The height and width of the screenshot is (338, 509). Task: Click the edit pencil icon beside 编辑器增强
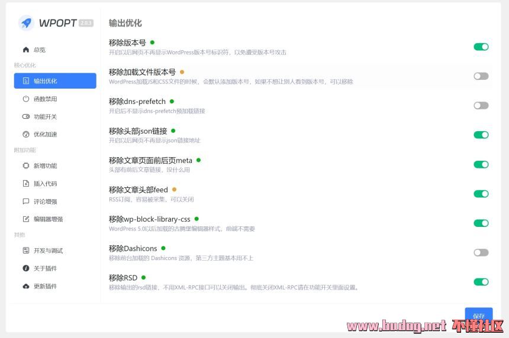click(26, 219)
